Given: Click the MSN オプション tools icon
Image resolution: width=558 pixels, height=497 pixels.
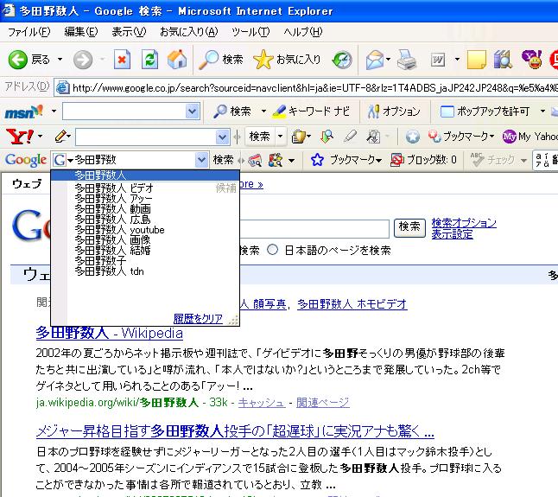Looking at the screenshot, I should tap(373, 112).
